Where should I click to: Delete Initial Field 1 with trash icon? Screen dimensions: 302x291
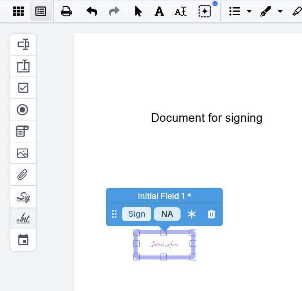tap(211, 214)
